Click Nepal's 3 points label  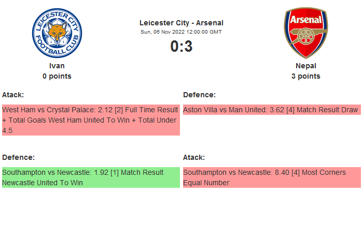pos(306,76)
